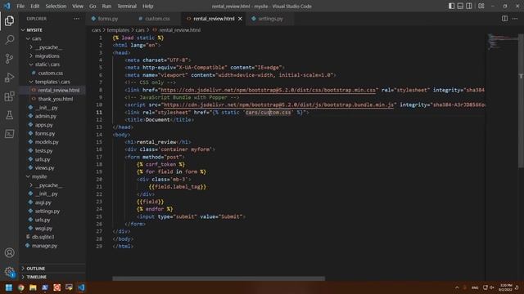Click the code minimap preview
The height and width of the screenshot is (294, 524).
pos(502,42)
